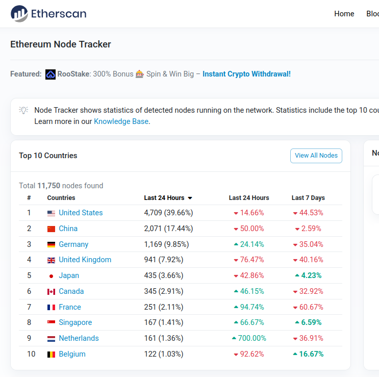Click the United States flag icon

51,213
